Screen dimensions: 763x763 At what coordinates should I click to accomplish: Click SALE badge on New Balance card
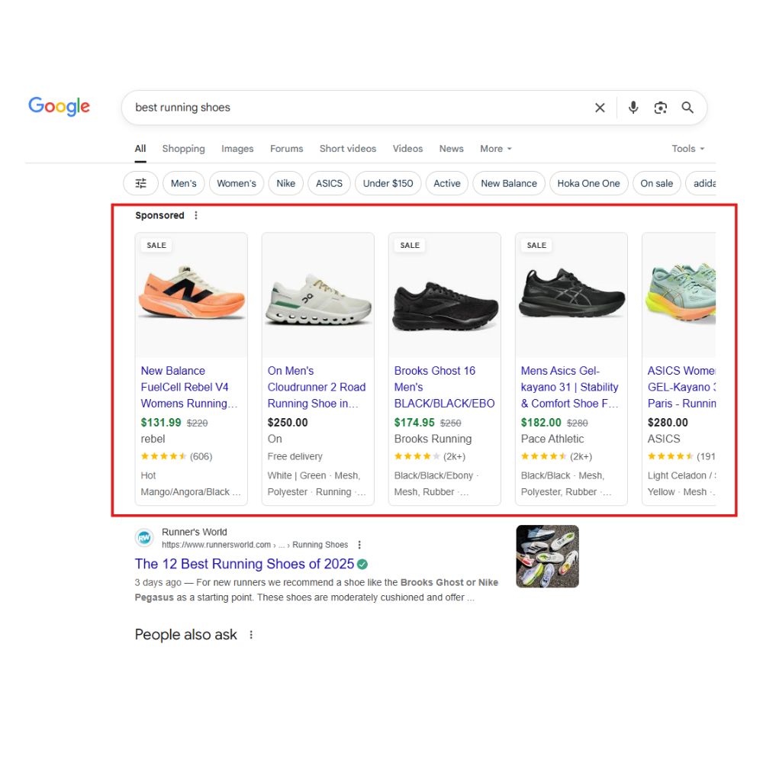click(156, 245)
